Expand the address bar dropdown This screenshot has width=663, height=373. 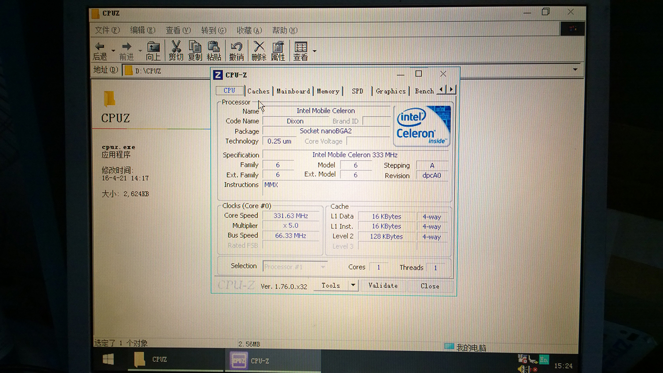(x=575, y=70)
